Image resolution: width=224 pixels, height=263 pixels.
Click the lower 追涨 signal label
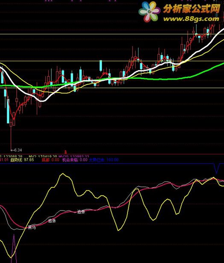point(52,221)
